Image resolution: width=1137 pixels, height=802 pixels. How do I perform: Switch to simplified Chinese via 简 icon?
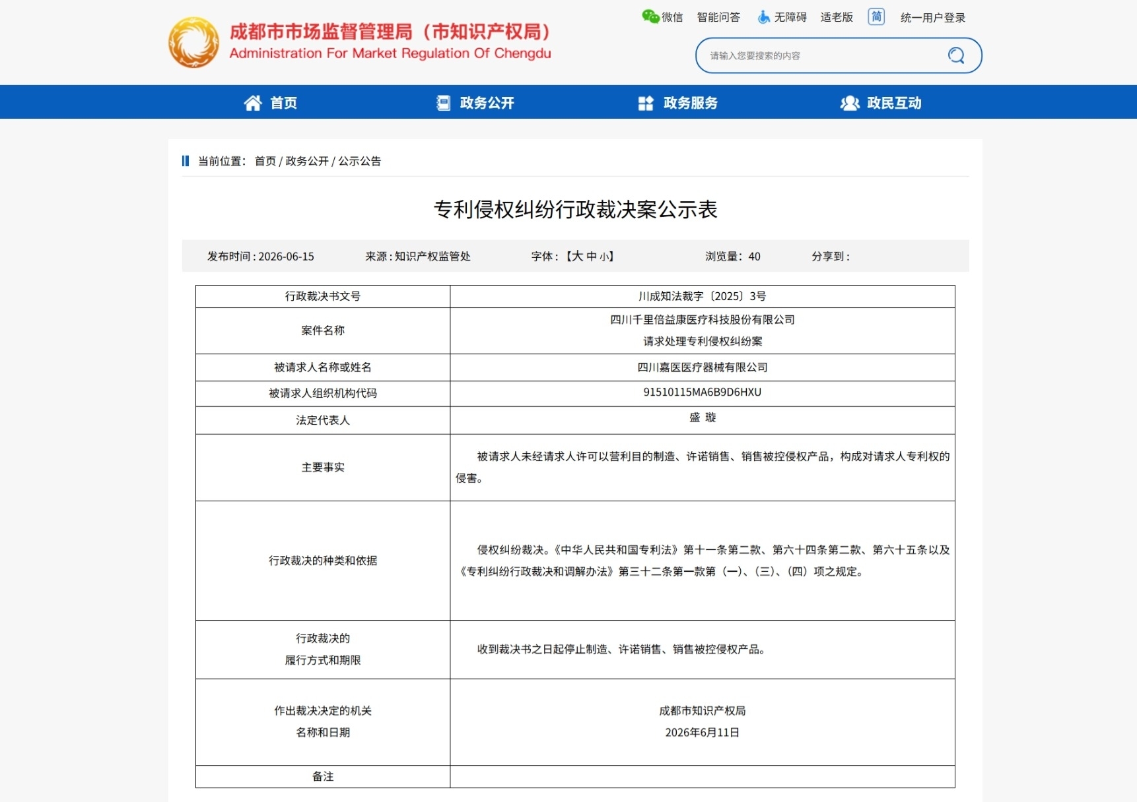[876, 16]
